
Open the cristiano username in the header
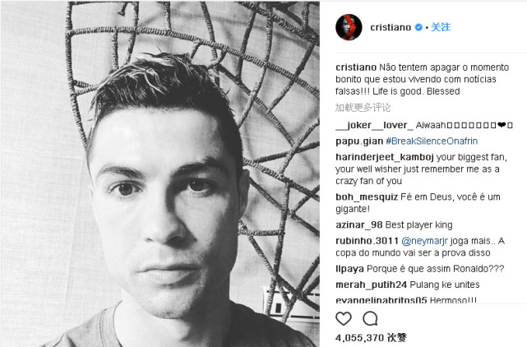click(x=391, y=27)
